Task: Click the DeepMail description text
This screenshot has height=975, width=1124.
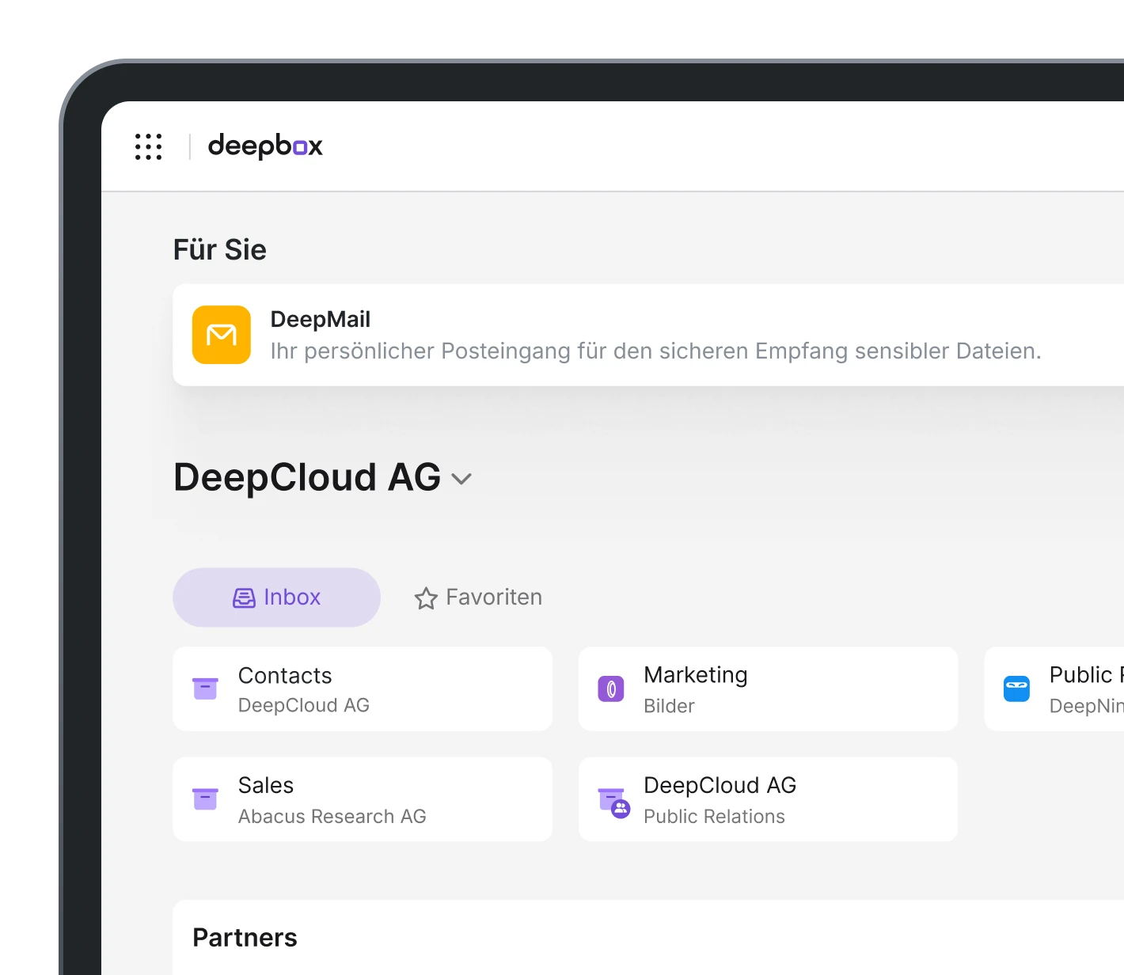Action: click(x=656, y=351)
